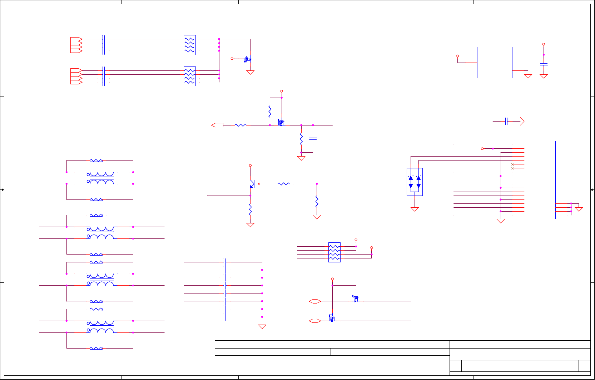Select the capacitor next to the off-page arrow

click(x=506, y=121)
